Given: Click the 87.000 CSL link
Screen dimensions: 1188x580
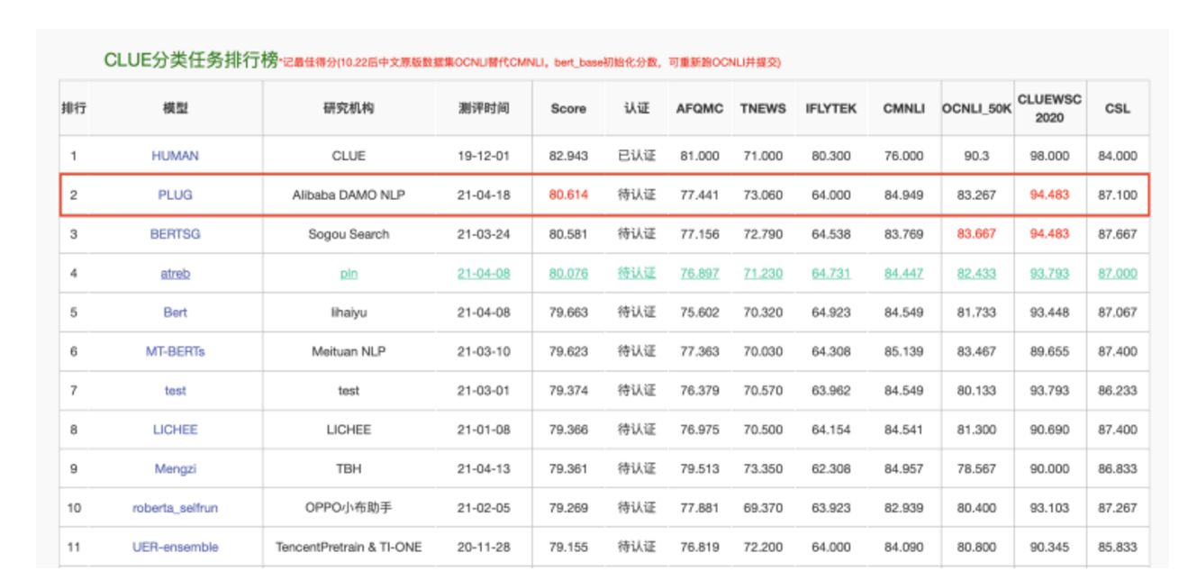Looking at the screenshot, I should click(1118, 273).
